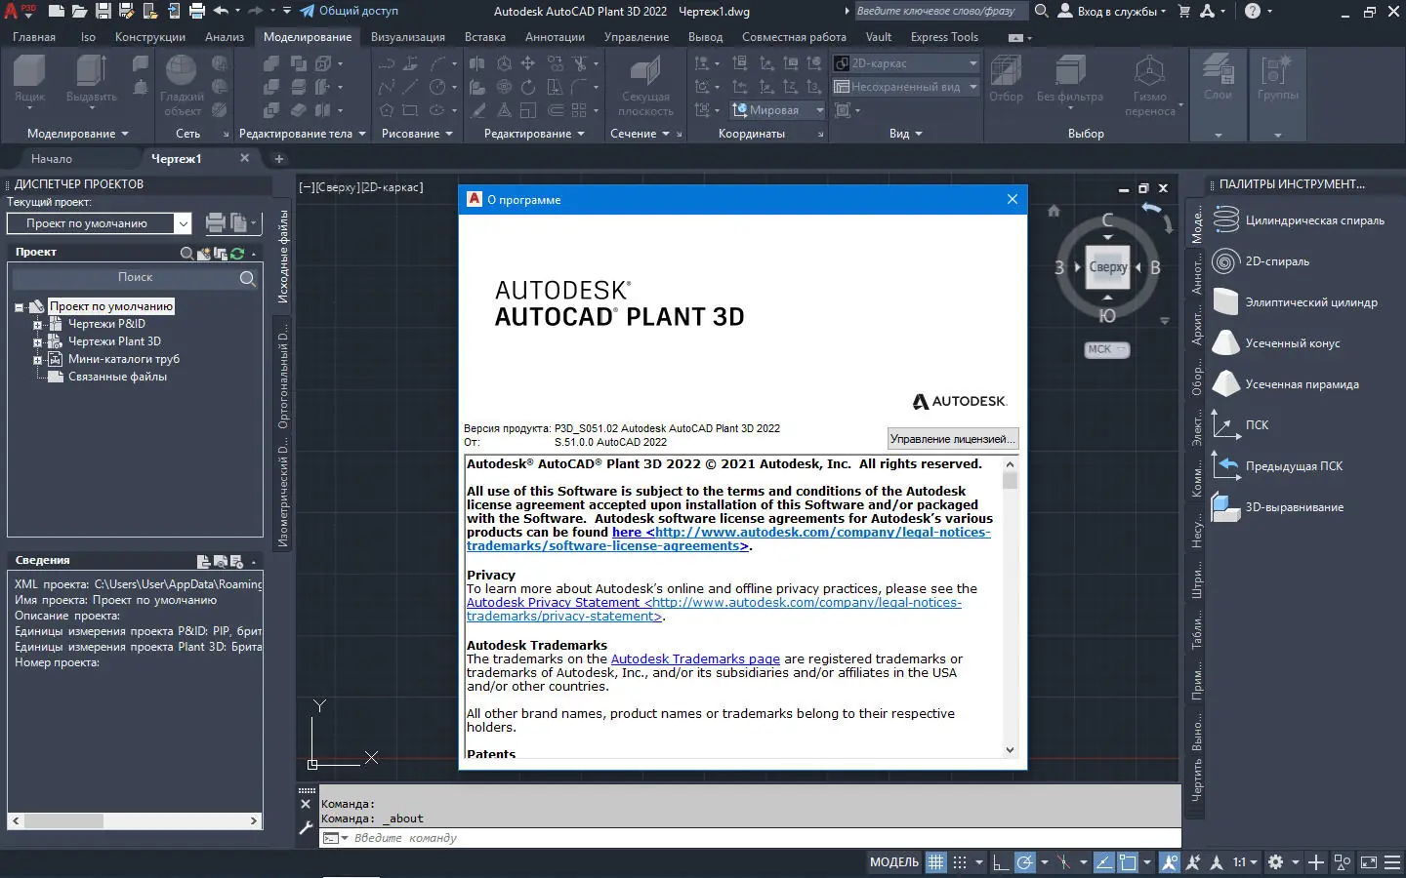Image resolution: width=1406 pixels, height=878 pixels.
Task: Switch to the Визуализация ribbon tab
Action: point(407,37)
